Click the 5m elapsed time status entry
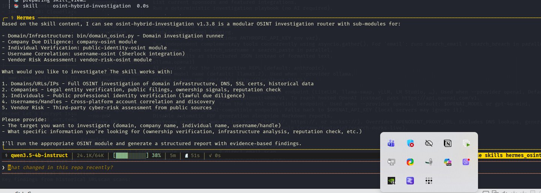The width and height of the screenshot is (541, 193). [173, 155]
